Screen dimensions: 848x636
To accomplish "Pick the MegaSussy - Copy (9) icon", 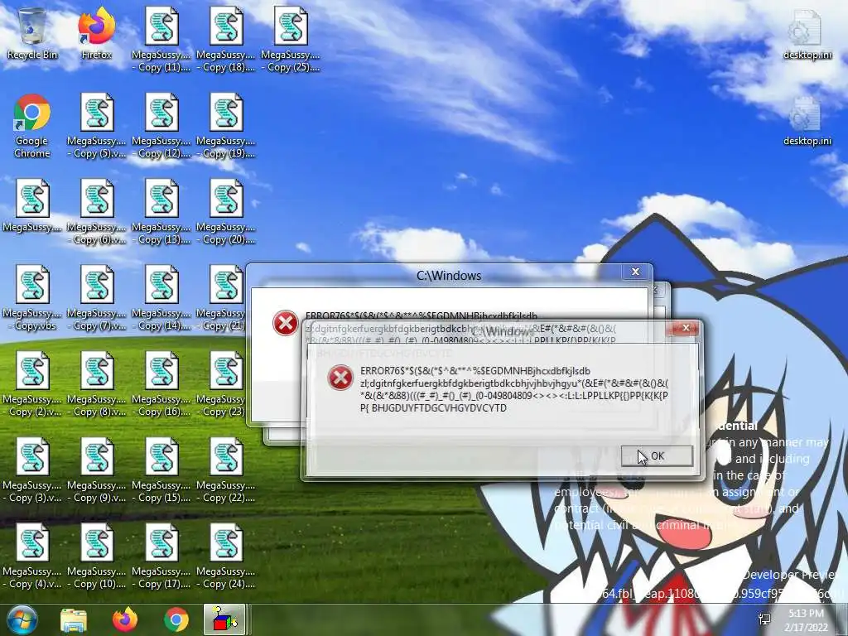I will coord(97,470).
